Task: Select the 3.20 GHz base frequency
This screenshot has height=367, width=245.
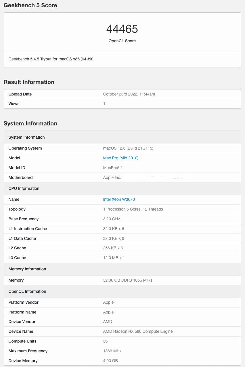Action: 112,219
